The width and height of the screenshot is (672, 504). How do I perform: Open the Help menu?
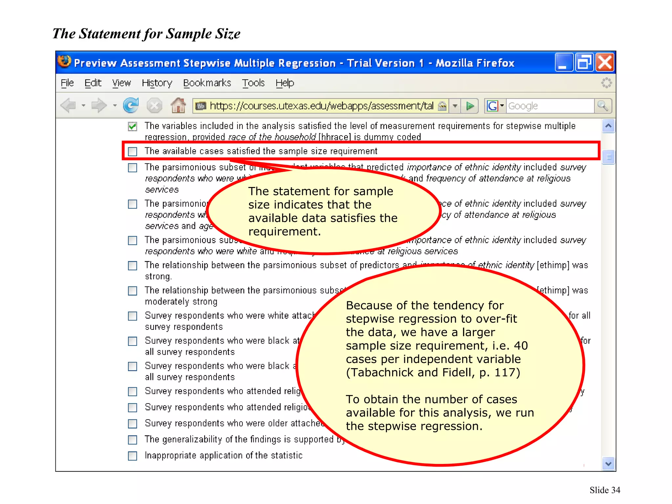[x=285, y=83]
